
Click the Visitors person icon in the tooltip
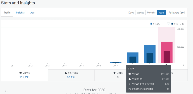(130, 79)
